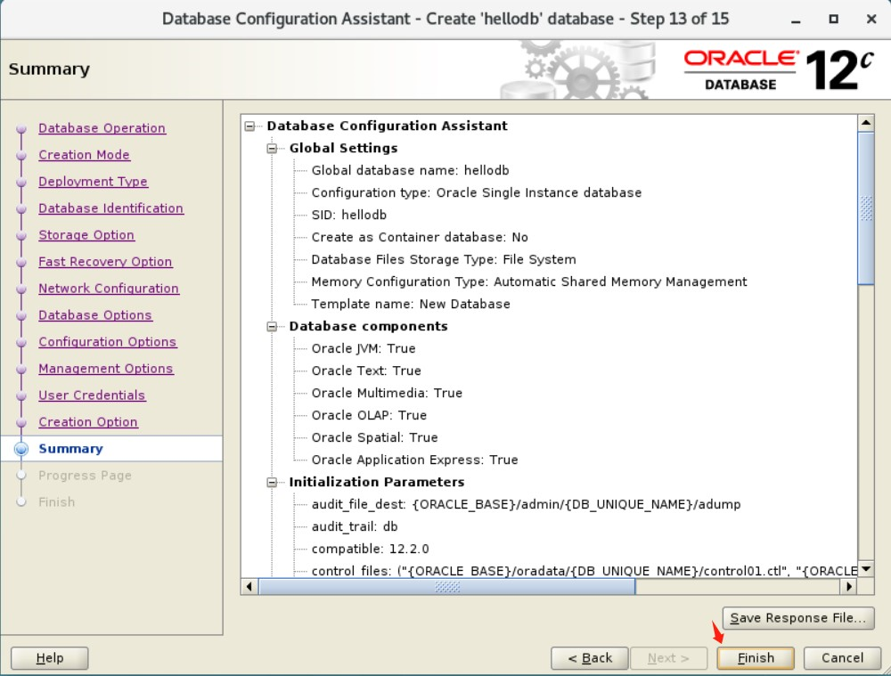Select 'Database Files Storage Type: File System' row
The width and height of the screenshot is (891, 676).
coord(443,259)
